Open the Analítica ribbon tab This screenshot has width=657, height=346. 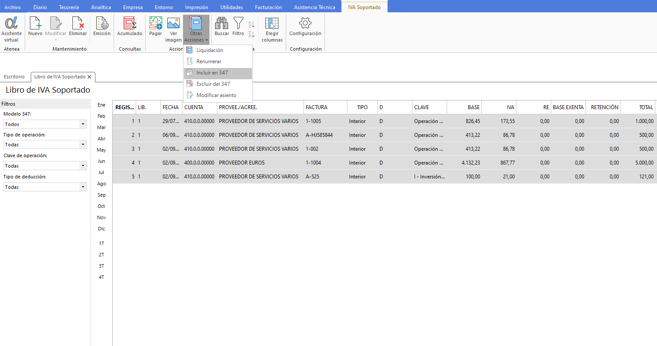pos(101,7)
